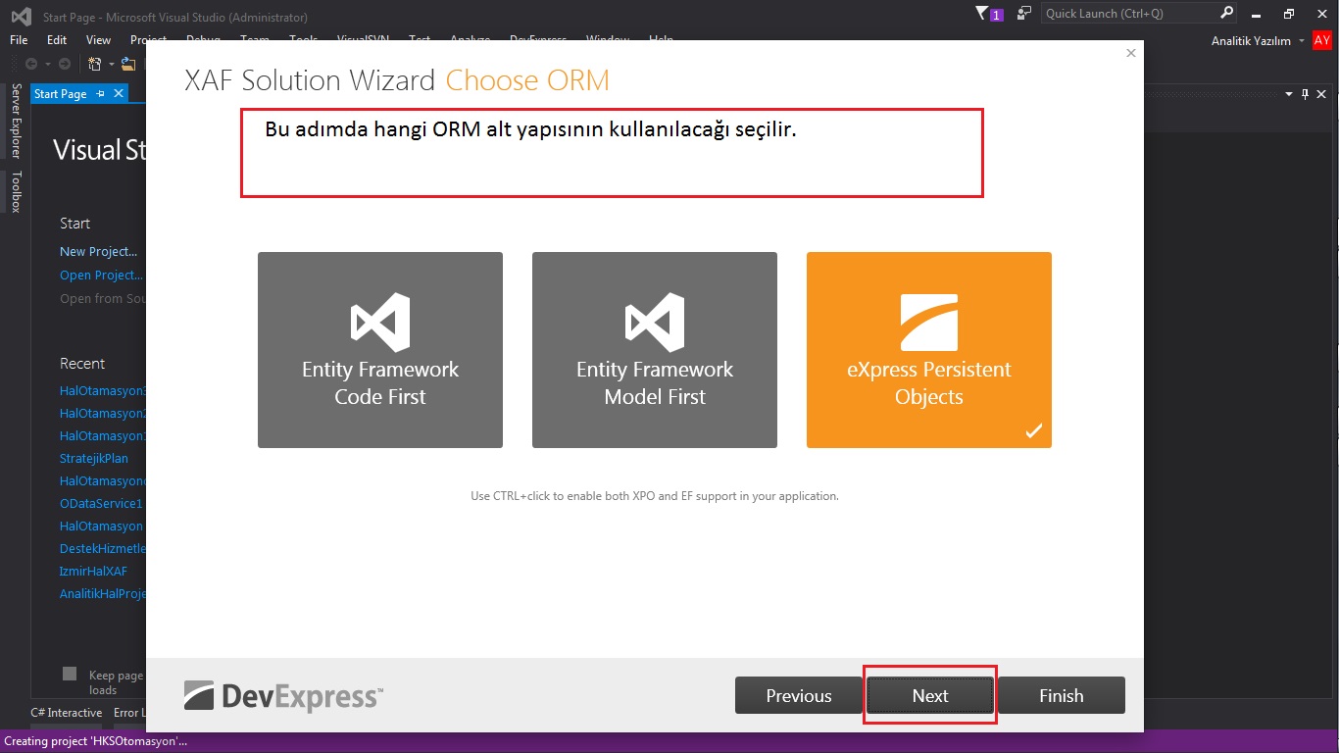Open the Analitik Yazılım account dropdown
The width and height of the screenshot is (1339, 753).
(x=1303, y=40)
